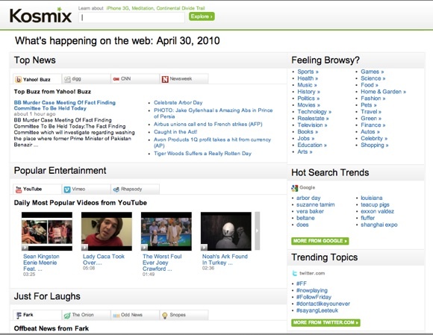Browse the Celebrity category

point(374,139)
